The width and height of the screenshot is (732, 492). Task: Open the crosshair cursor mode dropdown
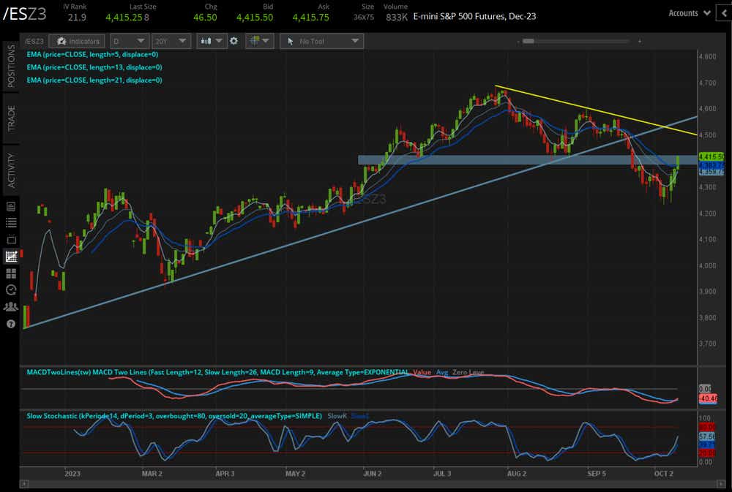point(259,41)
